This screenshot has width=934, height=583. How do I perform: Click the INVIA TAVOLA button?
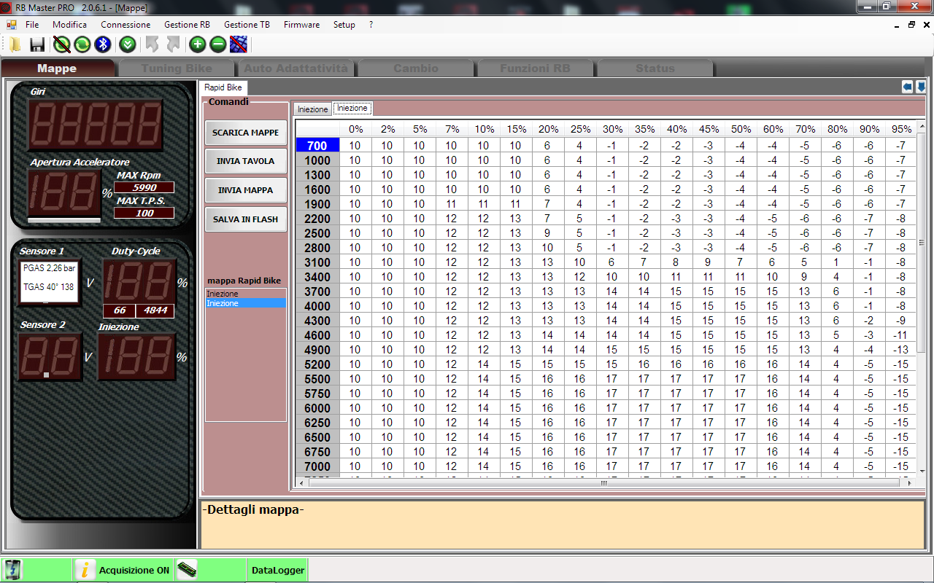tap(245, 161)
